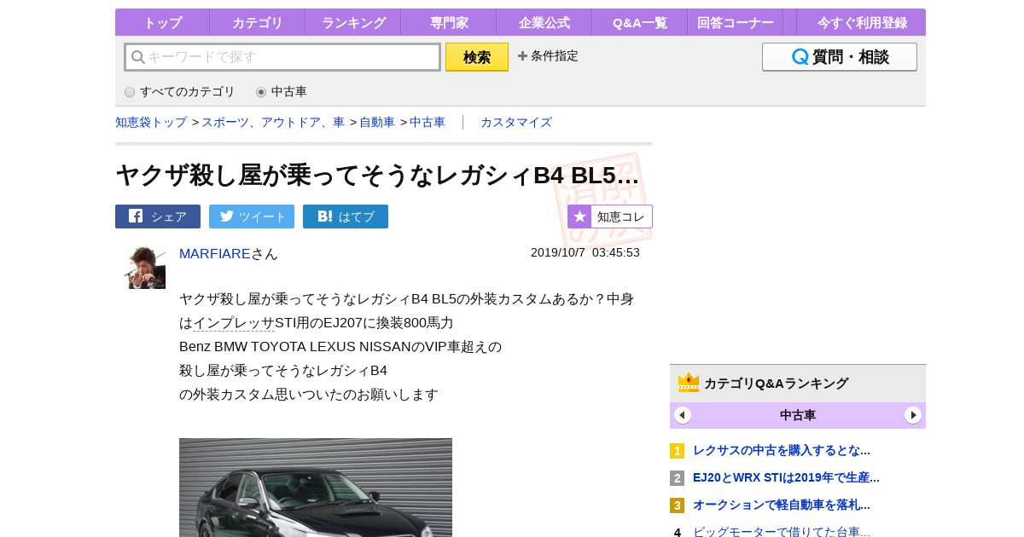1024x537 pixels.
Task: Click the Hatena B! icon
Action: tap(325, 217)
